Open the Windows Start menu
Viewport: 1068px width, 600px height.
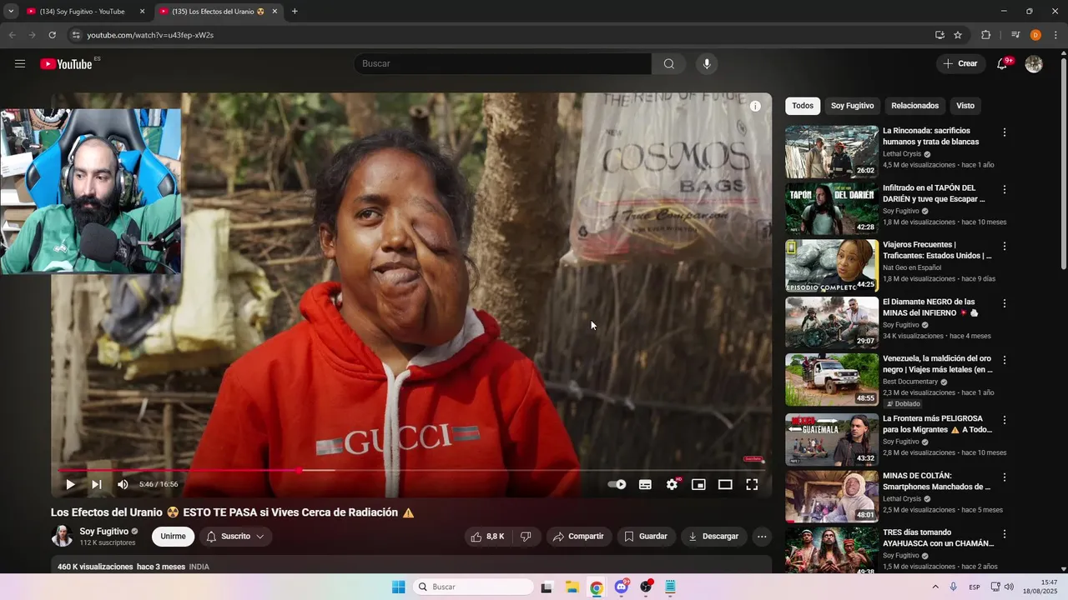tap(398, 587)
